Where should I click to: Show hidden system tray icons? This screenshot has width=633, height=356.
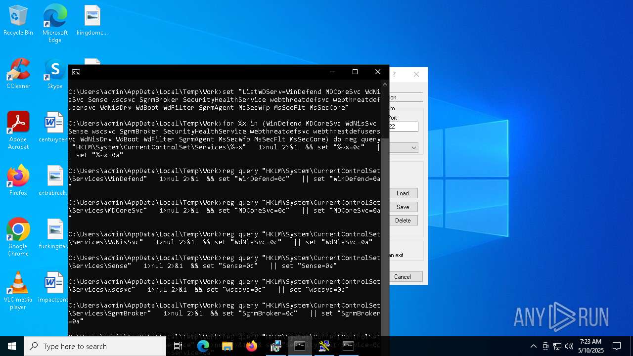tap(533, 346)
